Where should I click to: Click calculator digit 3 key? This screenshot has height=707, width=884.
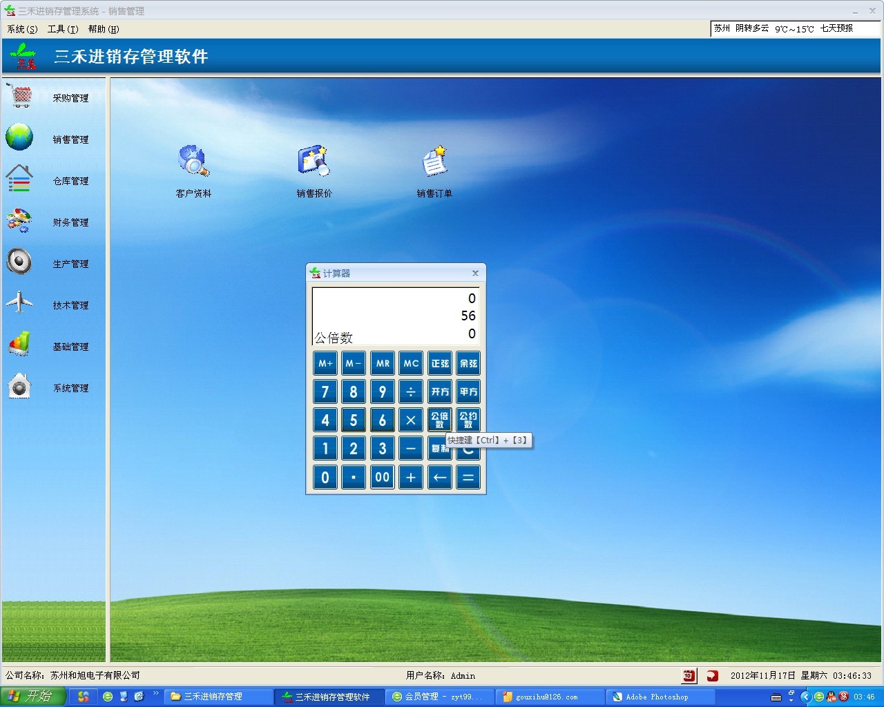click(383, 449)
